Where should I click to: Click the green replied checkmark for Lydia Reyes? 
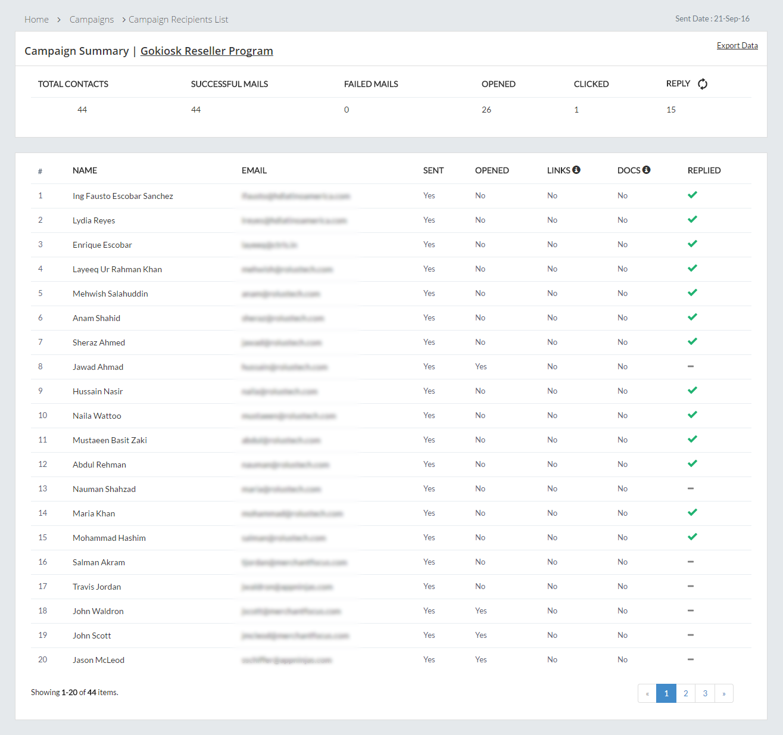[x=692, y=219]
